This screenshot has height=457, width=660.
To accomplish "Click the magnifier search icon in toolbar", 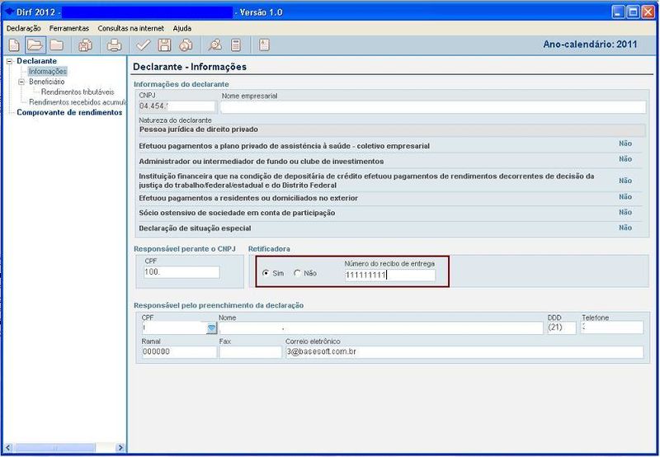I will tap(214, 45).
